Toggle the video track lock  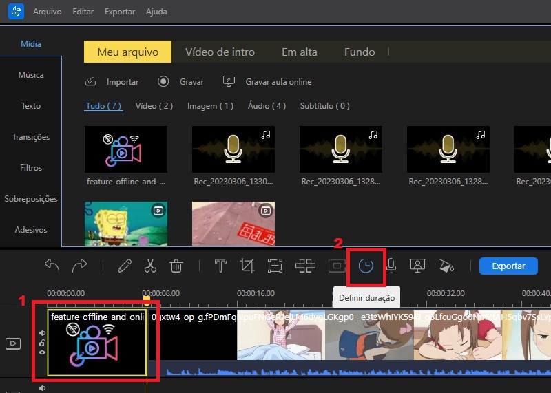42,343
